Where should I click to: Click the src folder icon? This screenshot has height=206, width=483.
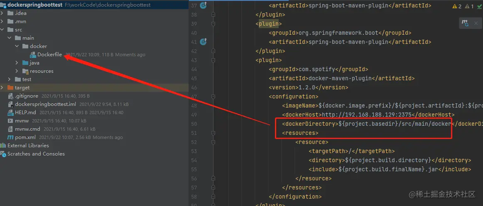[10, 30]
